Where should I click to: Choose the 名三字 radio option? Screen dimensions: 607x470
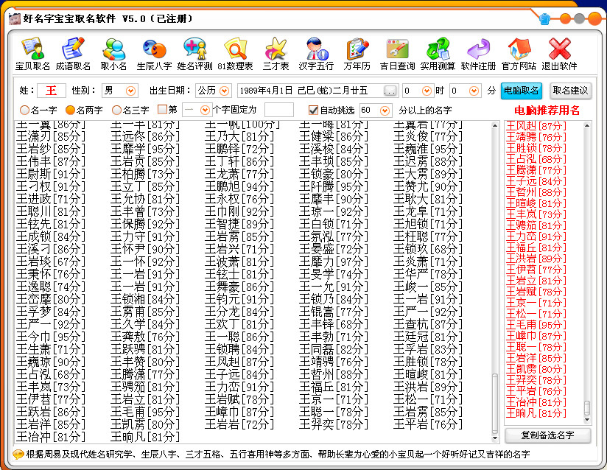(116, 111)
